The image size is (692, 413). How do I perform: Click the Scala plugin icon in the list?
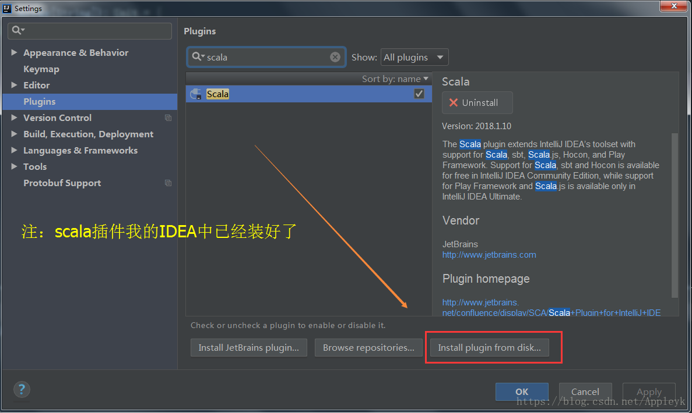tap(195, 94)
